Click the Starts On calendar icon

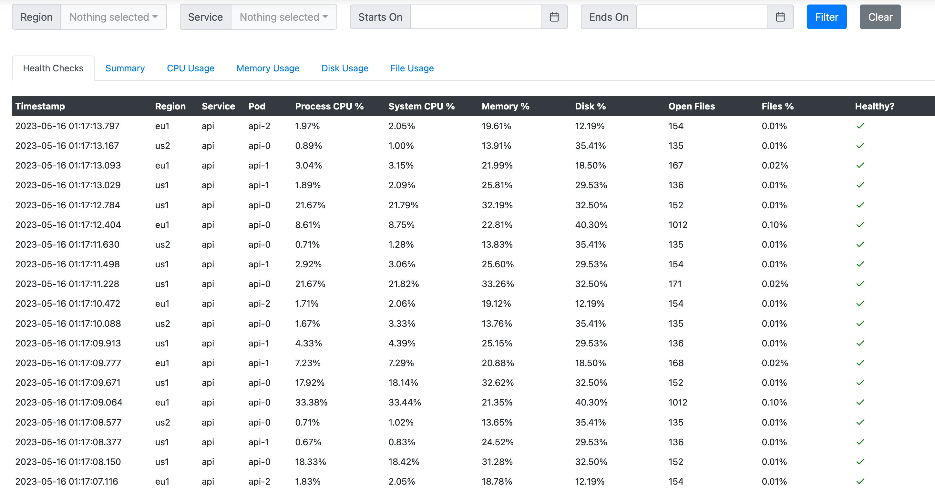coord(554,17)
